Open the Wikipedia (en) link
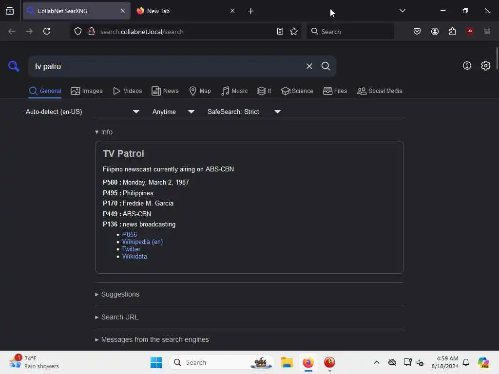 point(142,242)
